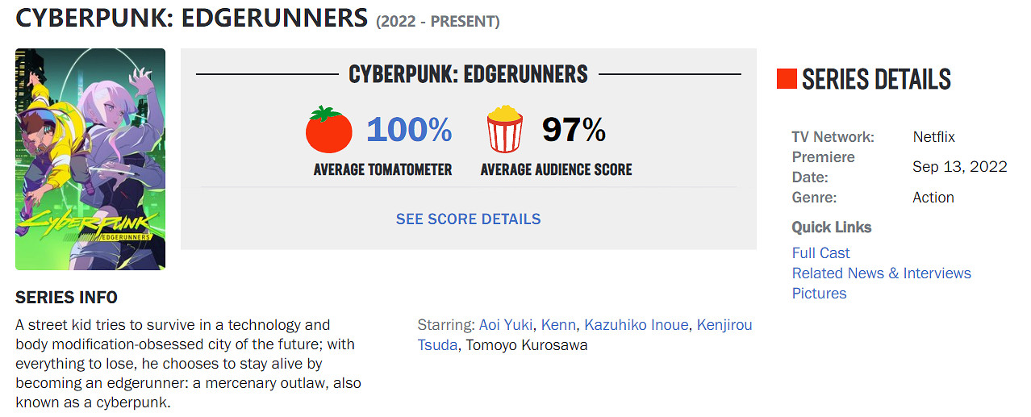Click the Average Tomatometer label
The image size is (1031, 417).
pyautogui.click(x=382, y=169)
